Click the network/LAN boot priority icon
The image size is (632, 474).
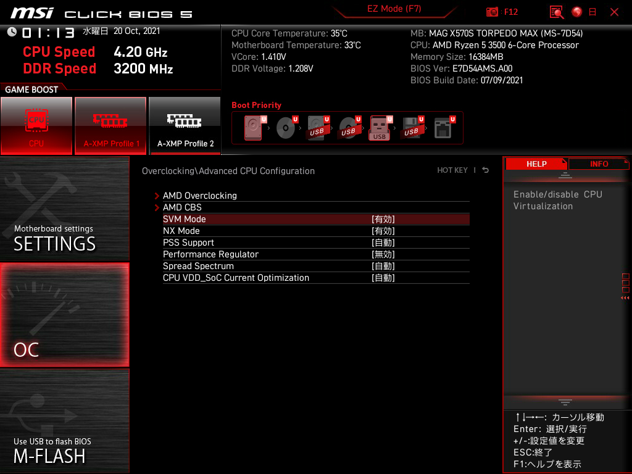coord(443,127)
